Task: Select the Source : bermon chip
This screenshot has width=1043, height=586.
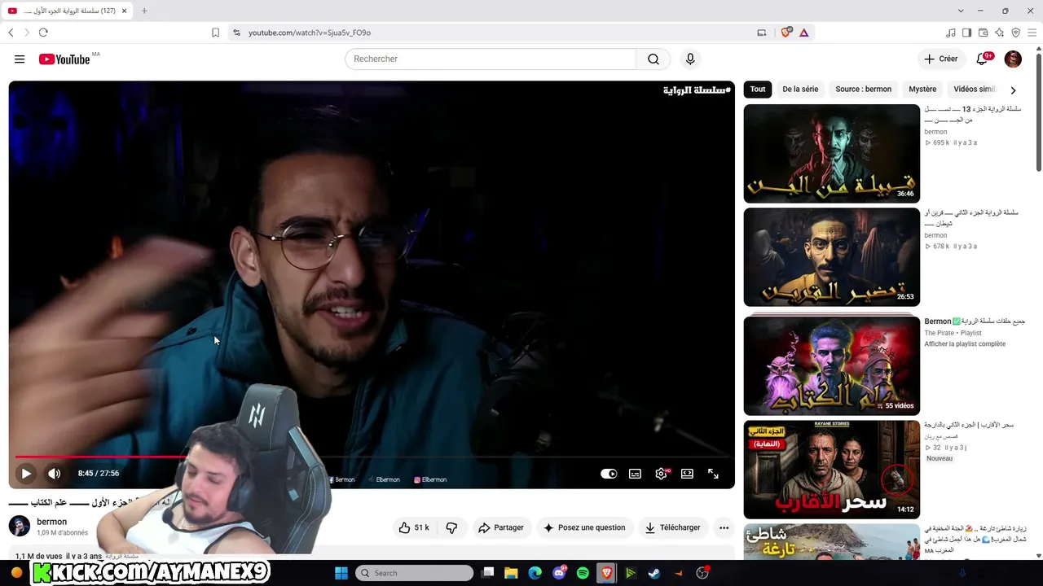Action: (863, 90)
